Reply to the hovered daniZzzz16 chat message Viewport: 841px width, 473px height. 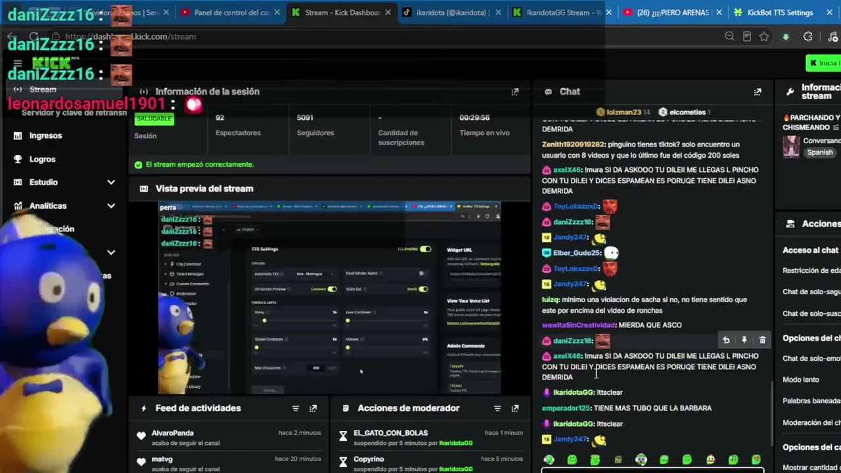coord(726,340)
